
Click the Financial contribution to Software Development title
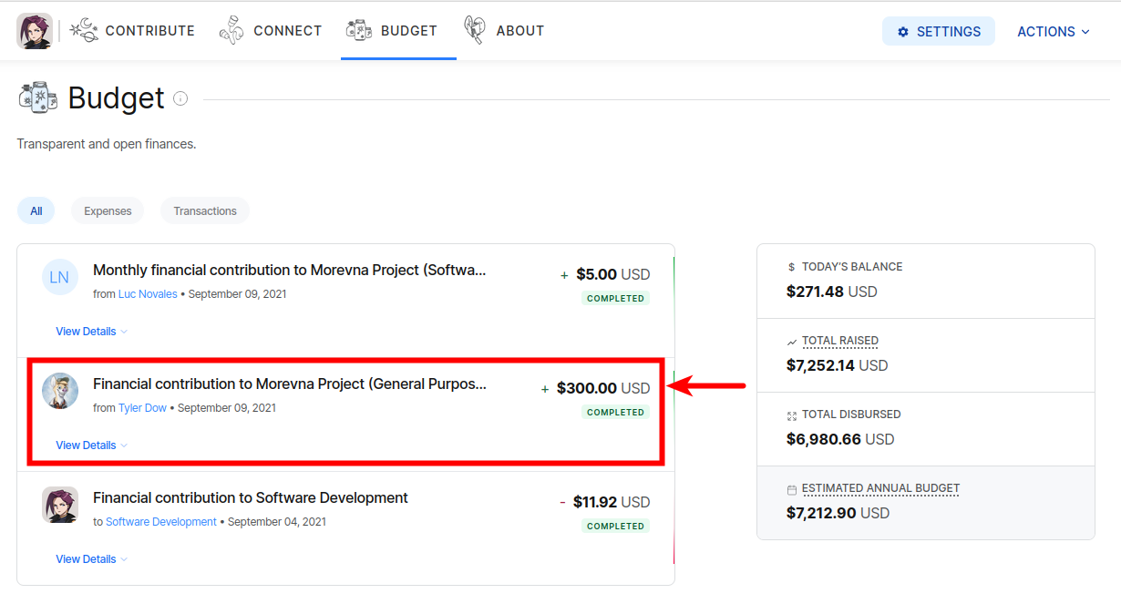pyautogui.click(x=251, y=498)
